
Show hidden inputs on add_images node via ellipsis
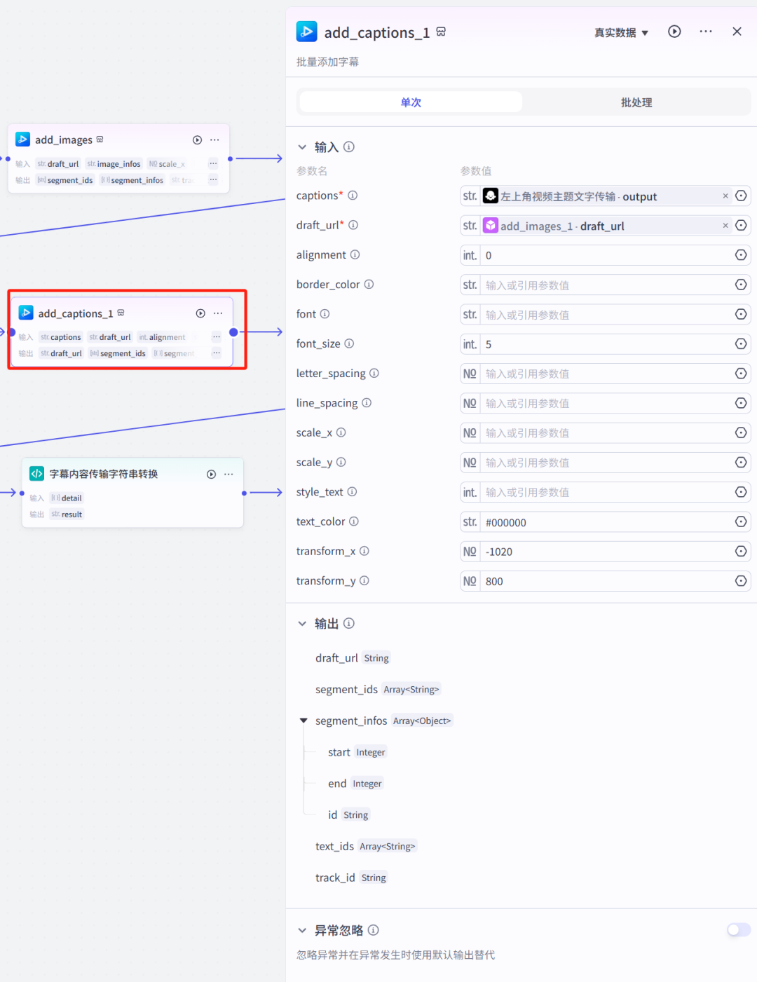(213, 163)
